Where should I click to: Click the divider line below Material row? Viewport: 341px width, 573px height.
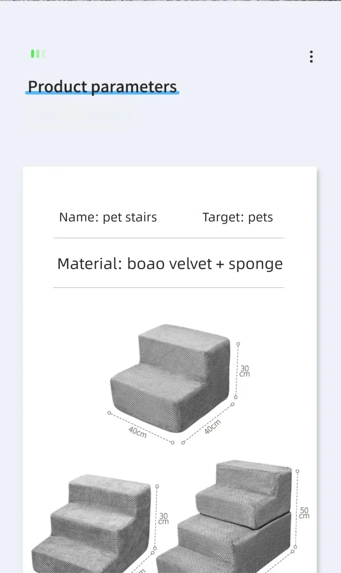(x=168, y=287)
